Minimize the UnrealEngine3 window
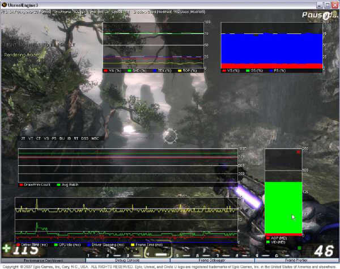 point(319,5)
